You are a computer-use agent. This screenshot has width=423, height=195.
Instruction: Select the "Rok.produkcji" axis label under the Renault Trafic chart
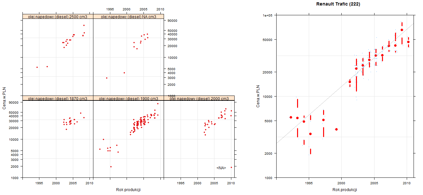pos(345,190)
